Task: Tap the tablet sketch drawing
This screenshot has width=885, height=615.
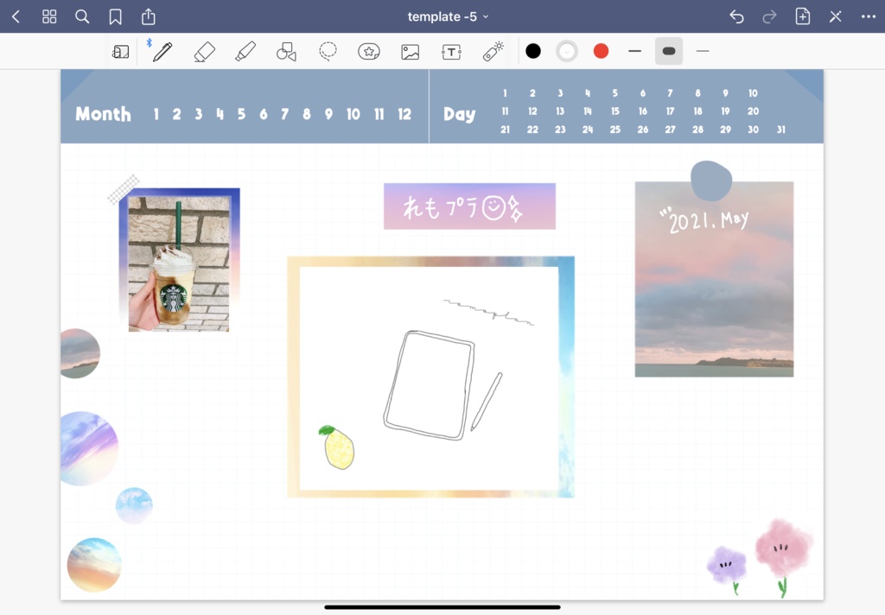Action: point(429,385)
